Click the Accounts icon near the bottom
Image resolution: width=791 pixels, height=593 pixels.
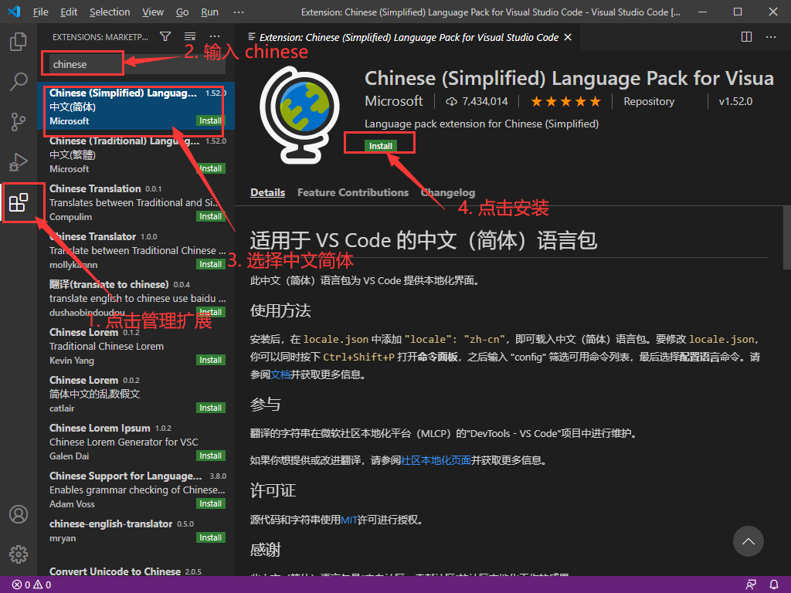[x=19, y=513]
